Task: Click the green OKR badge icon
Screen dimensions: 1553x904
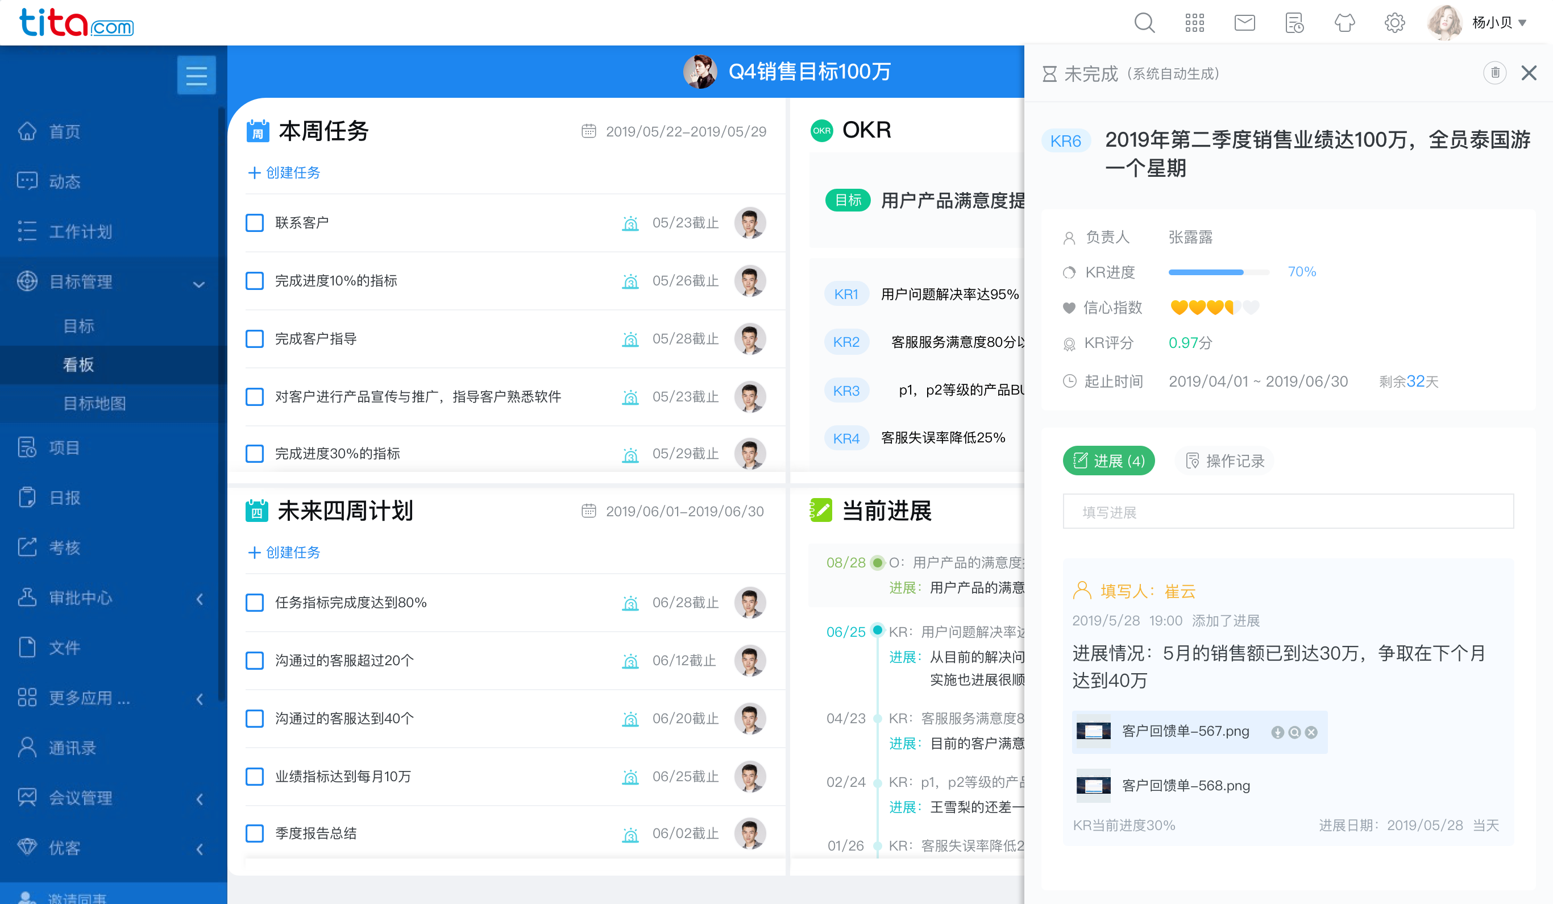Action: tap(821, 131)
